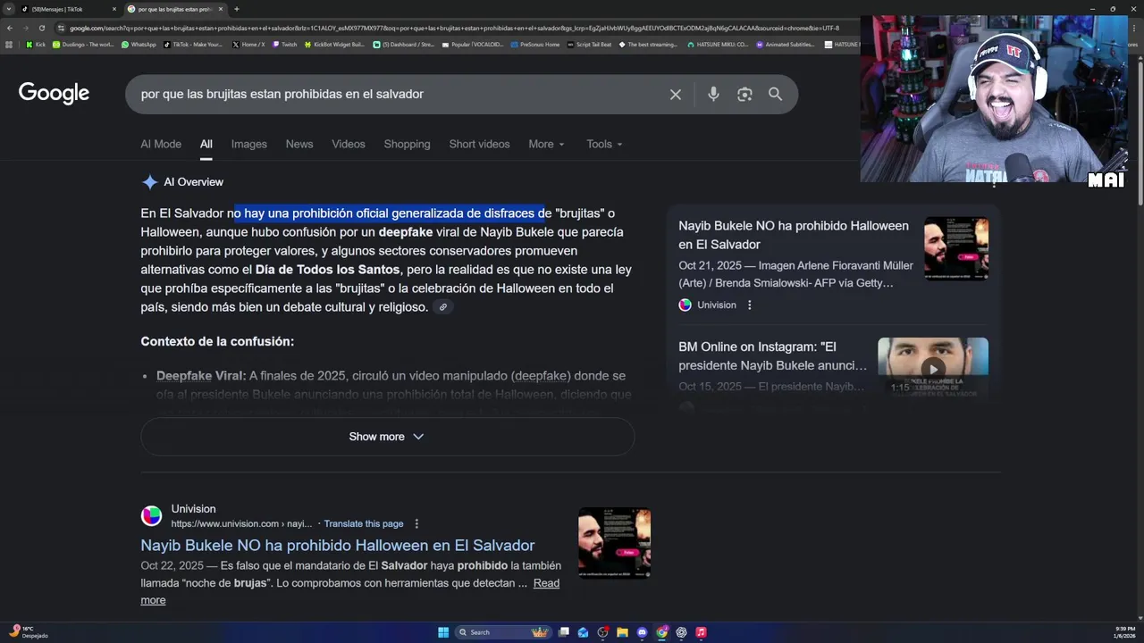Select the Short videos tab
1144x643 pixels.
479,144
